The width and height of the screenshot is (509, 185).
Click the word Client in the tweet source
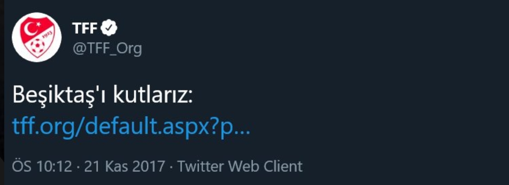click(283, 167)
